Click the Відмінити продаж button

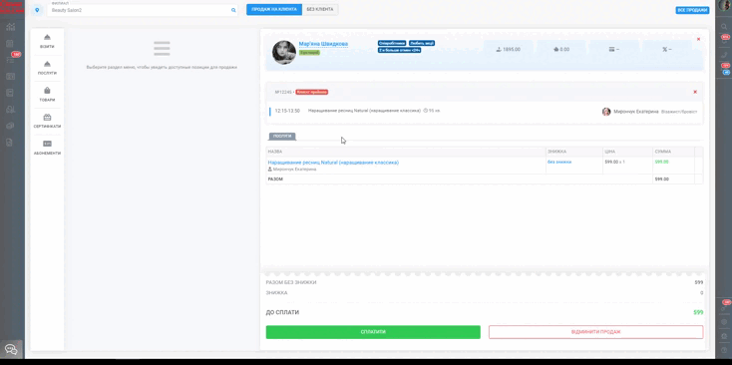click(x=595, y=332)
